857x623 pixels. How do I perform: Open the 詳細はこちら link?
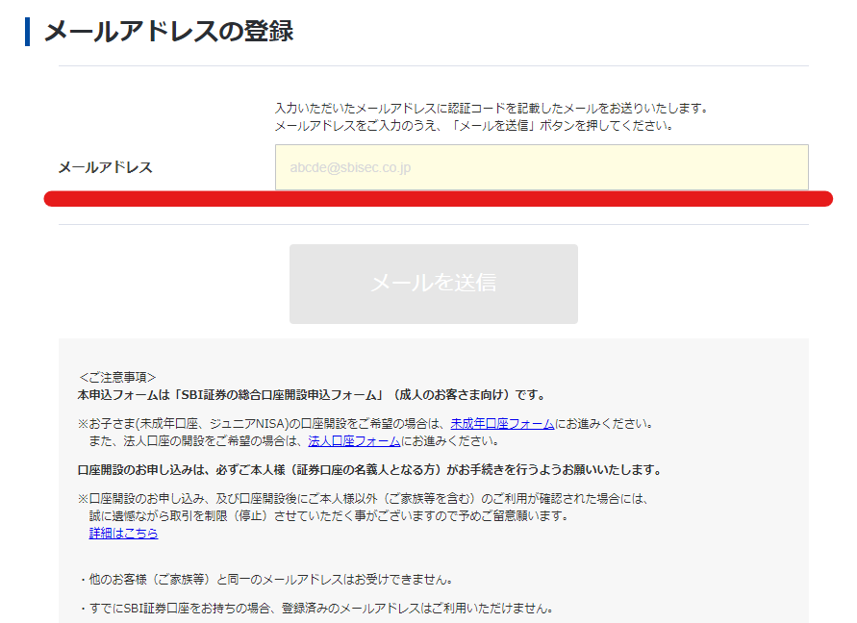tap(123, 534)
